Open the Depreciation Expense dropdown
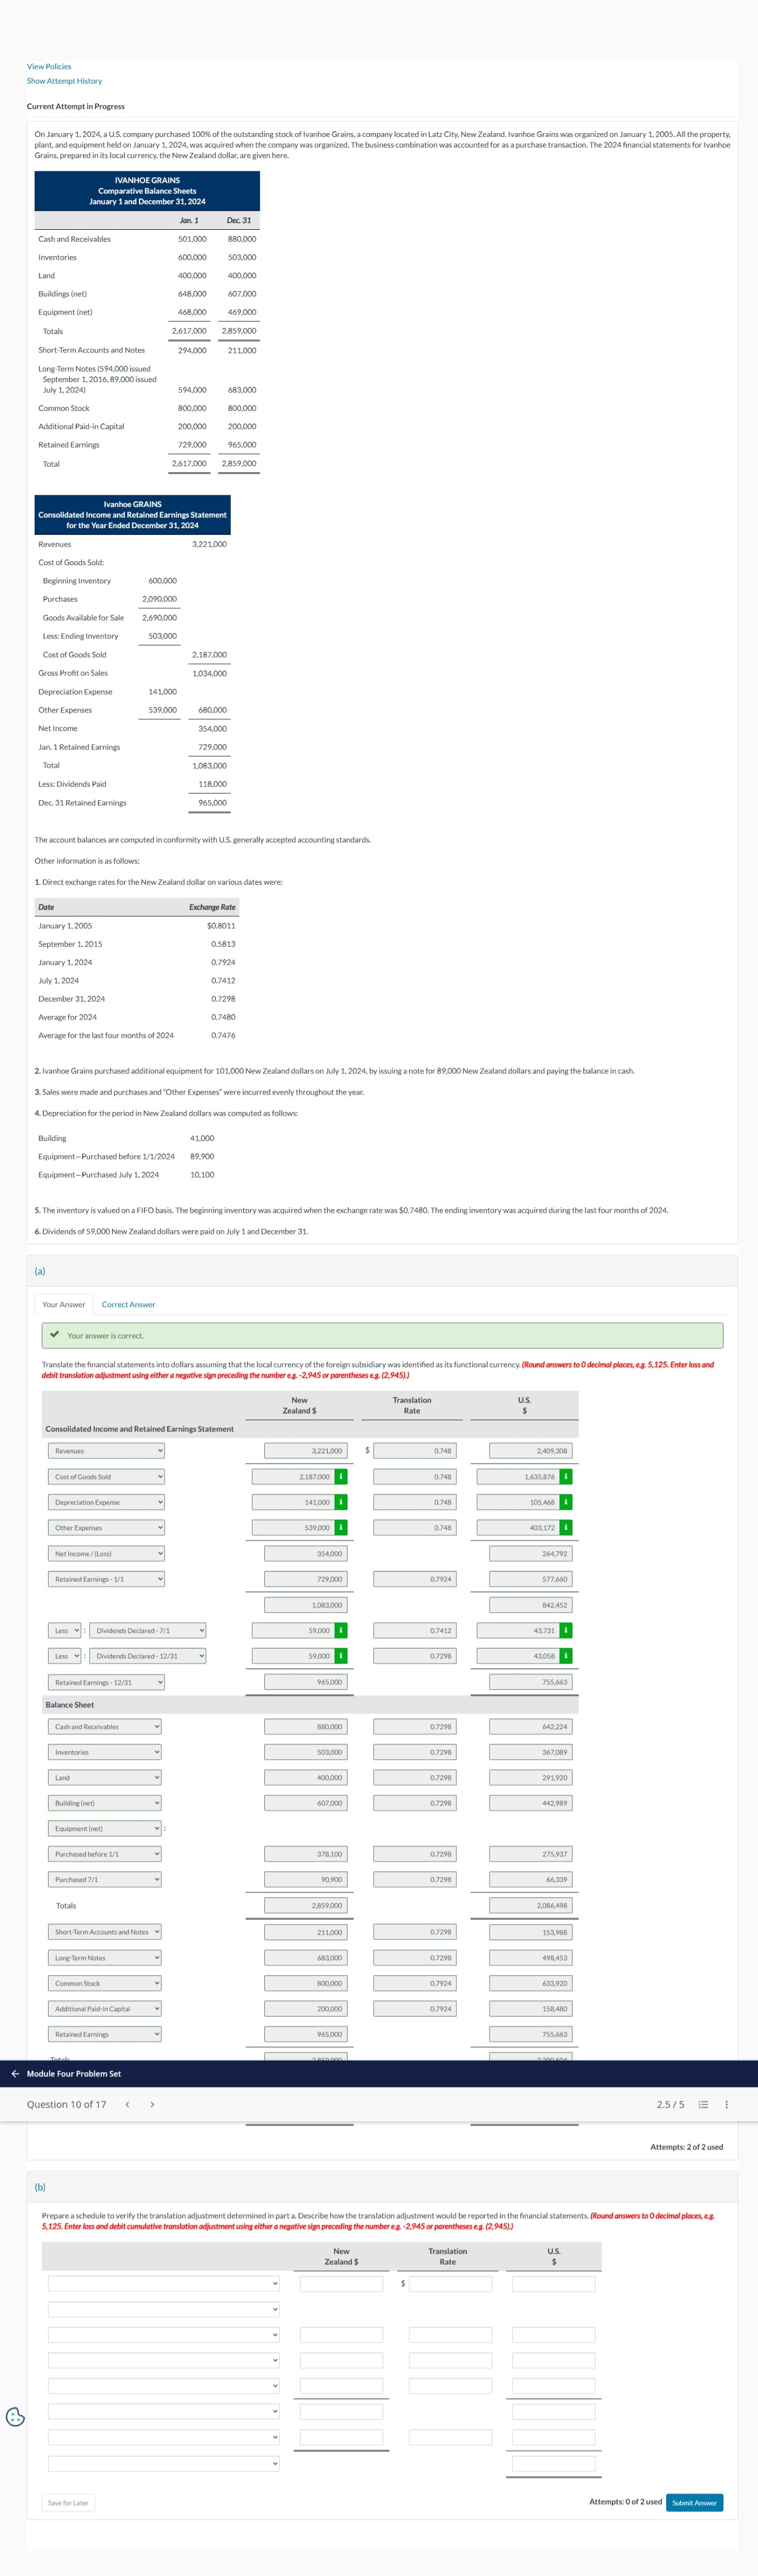Screen dimensions: 758x2576 [106, 1502]
